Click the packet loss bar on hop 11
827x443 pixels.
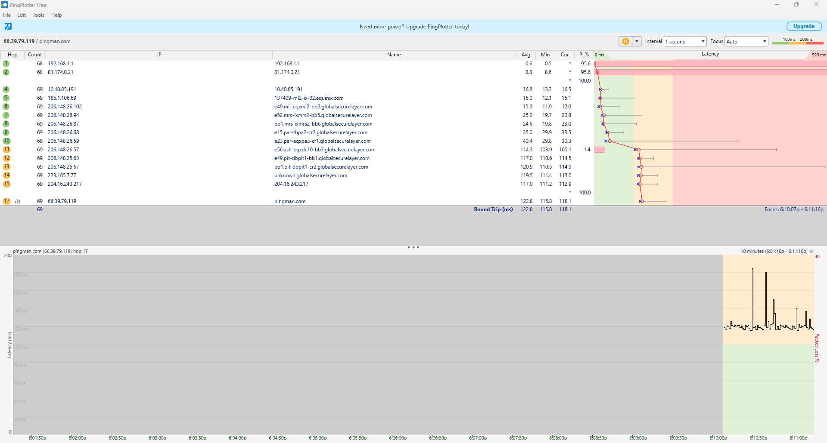600,150
